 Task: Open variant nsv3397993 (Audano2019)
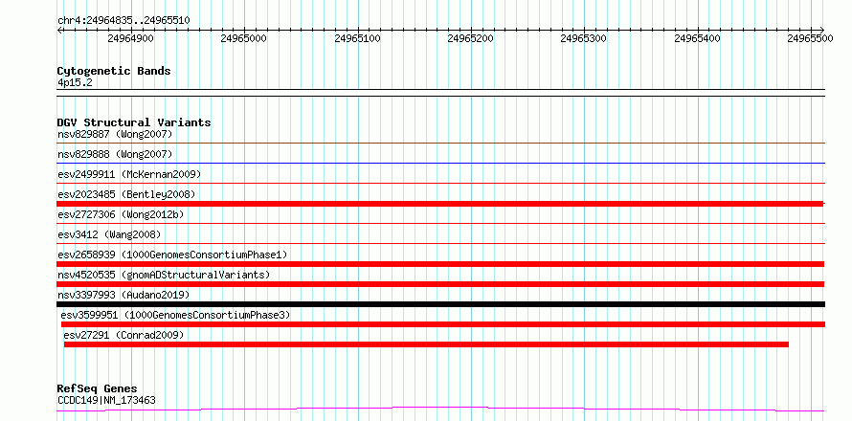pyautogui.click(x=123, y=295)
